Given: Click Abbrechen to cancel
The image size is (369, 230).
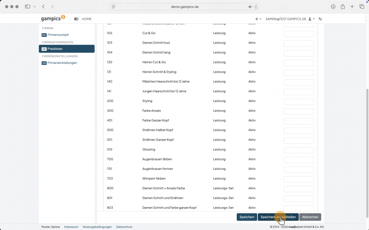Looking at the screenshot, I should point(310,217).
